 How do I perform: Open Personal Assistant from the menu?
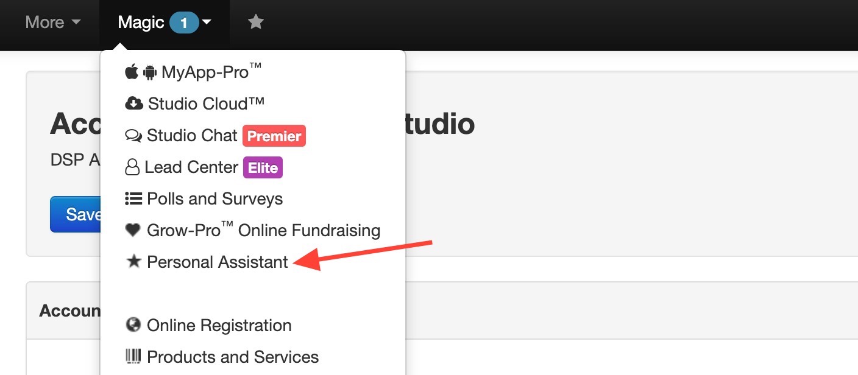coord(218,262)
